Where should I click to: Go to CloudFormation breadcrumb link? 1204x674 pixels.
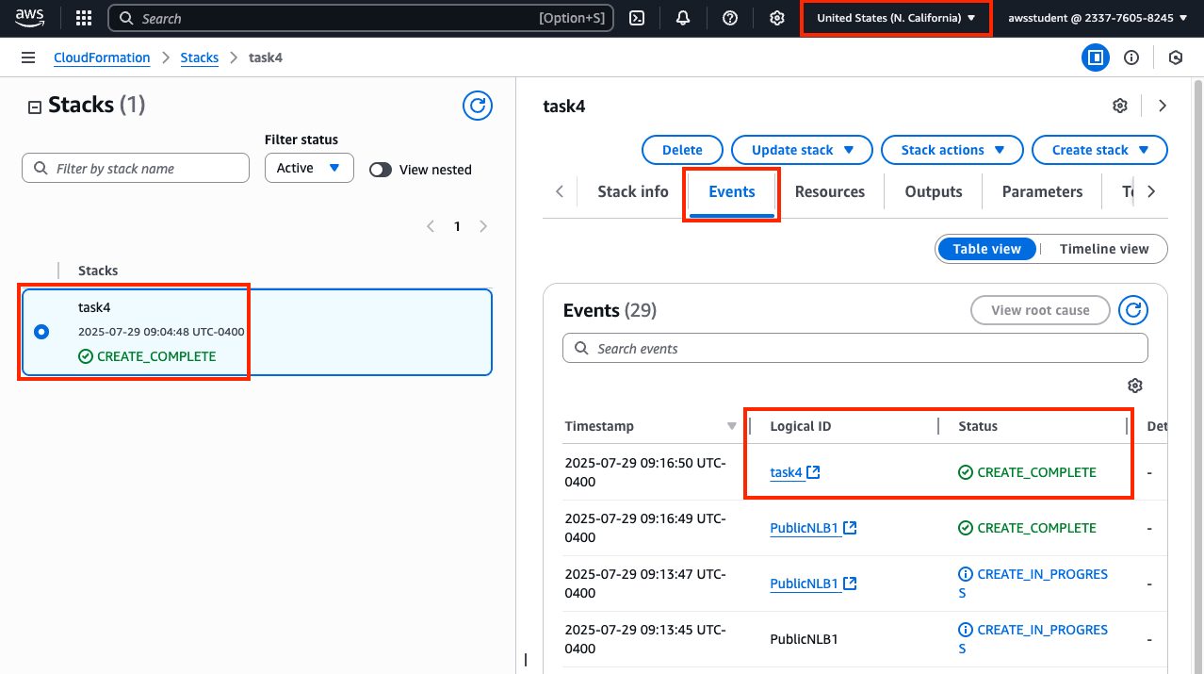tap(102, 58)
